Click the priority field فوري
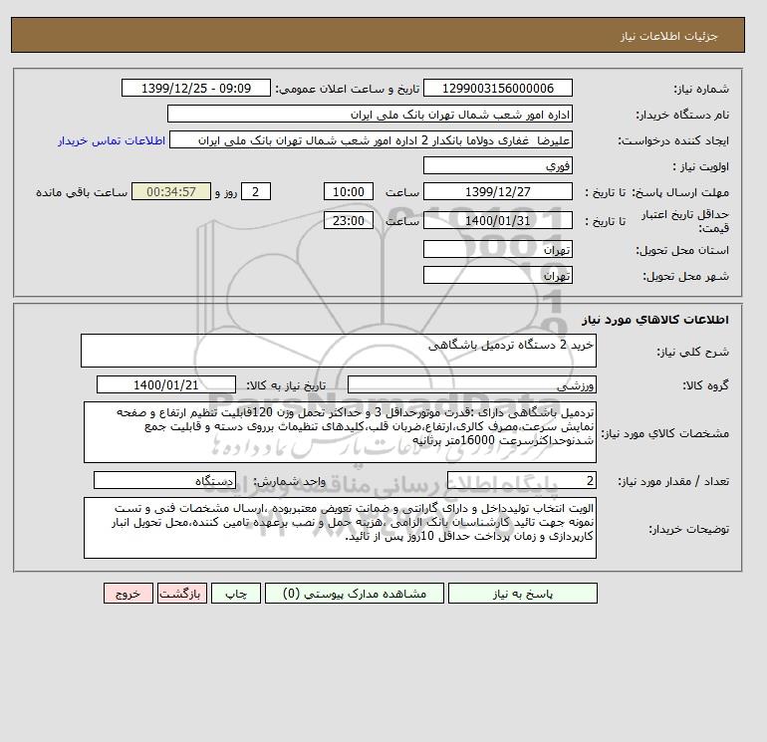The width and height of the screenshot is (767, 742). pos(497,165)
